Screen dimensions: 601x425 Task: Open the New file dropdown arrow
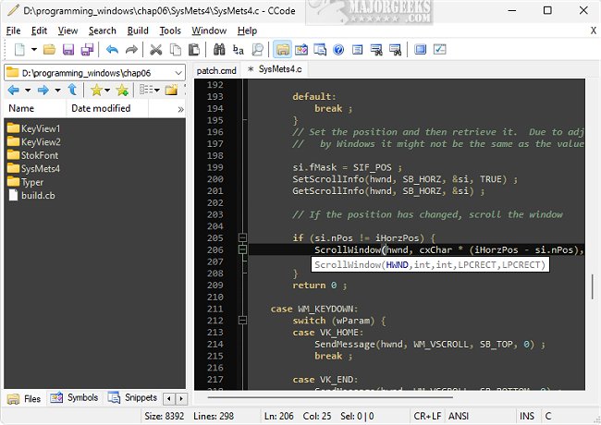pyautogui.click(x=32, y=49)
